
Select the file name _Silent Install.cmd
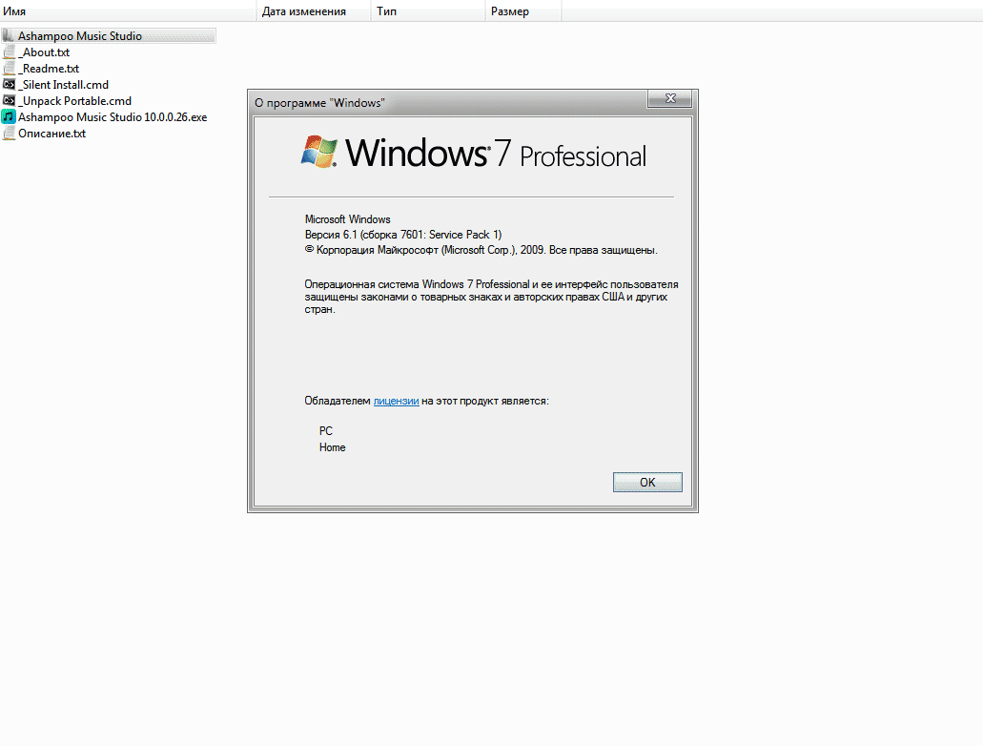(x=63, y=85)
